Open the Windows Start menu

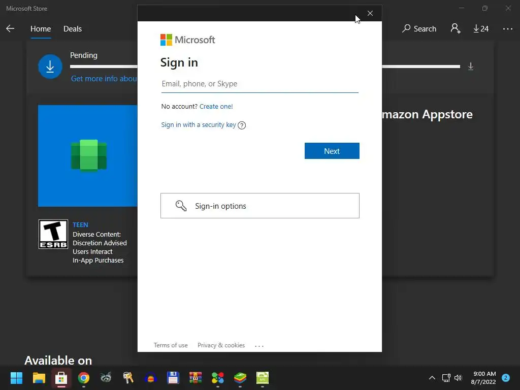point(16,378)
